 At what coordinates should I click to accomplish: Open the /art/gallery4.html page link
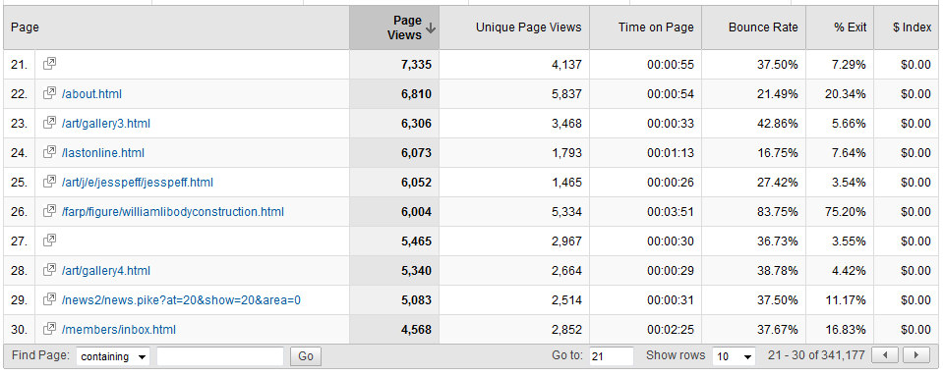point(106,271)
